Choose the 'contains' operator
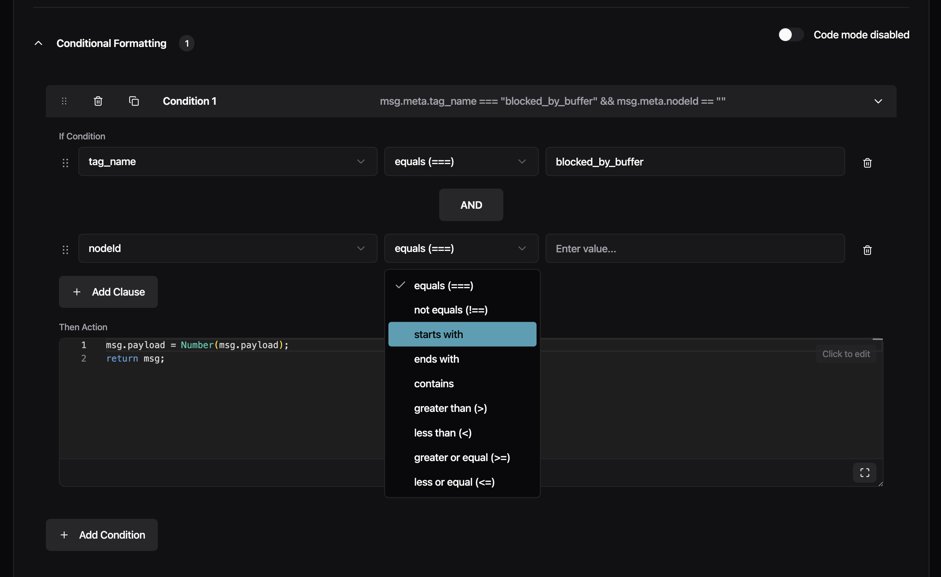 tap(462, 384)
